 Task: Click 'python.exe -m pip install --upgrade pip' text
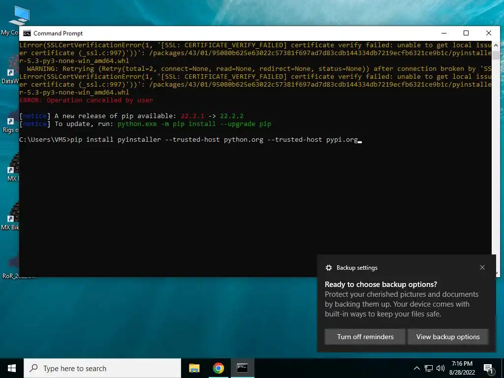coord(194,124)
